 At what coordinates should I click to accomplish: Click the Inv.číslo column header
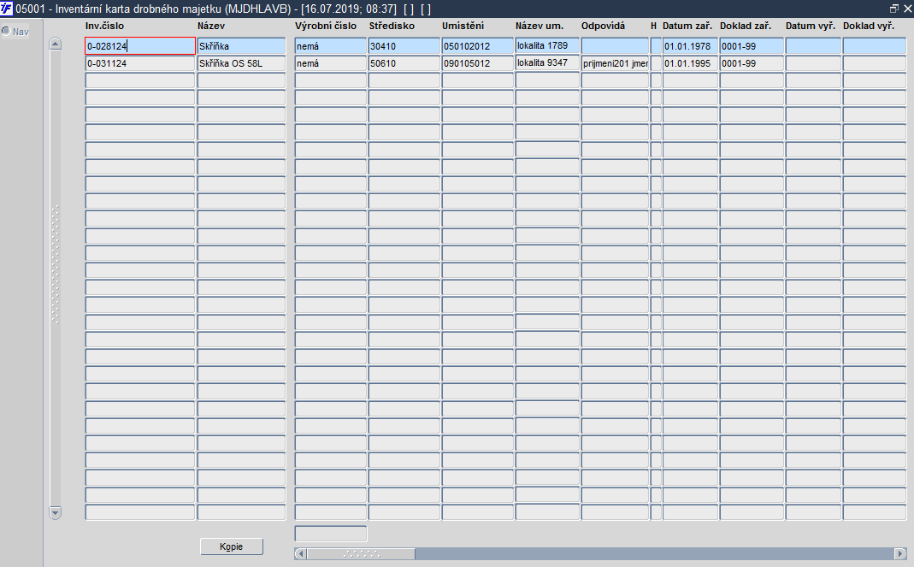click(104, 26)
